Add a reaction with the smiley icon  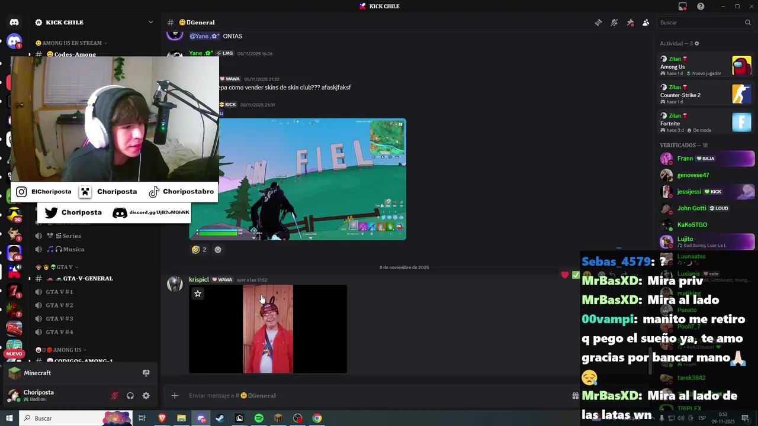(x=218, y=250)
